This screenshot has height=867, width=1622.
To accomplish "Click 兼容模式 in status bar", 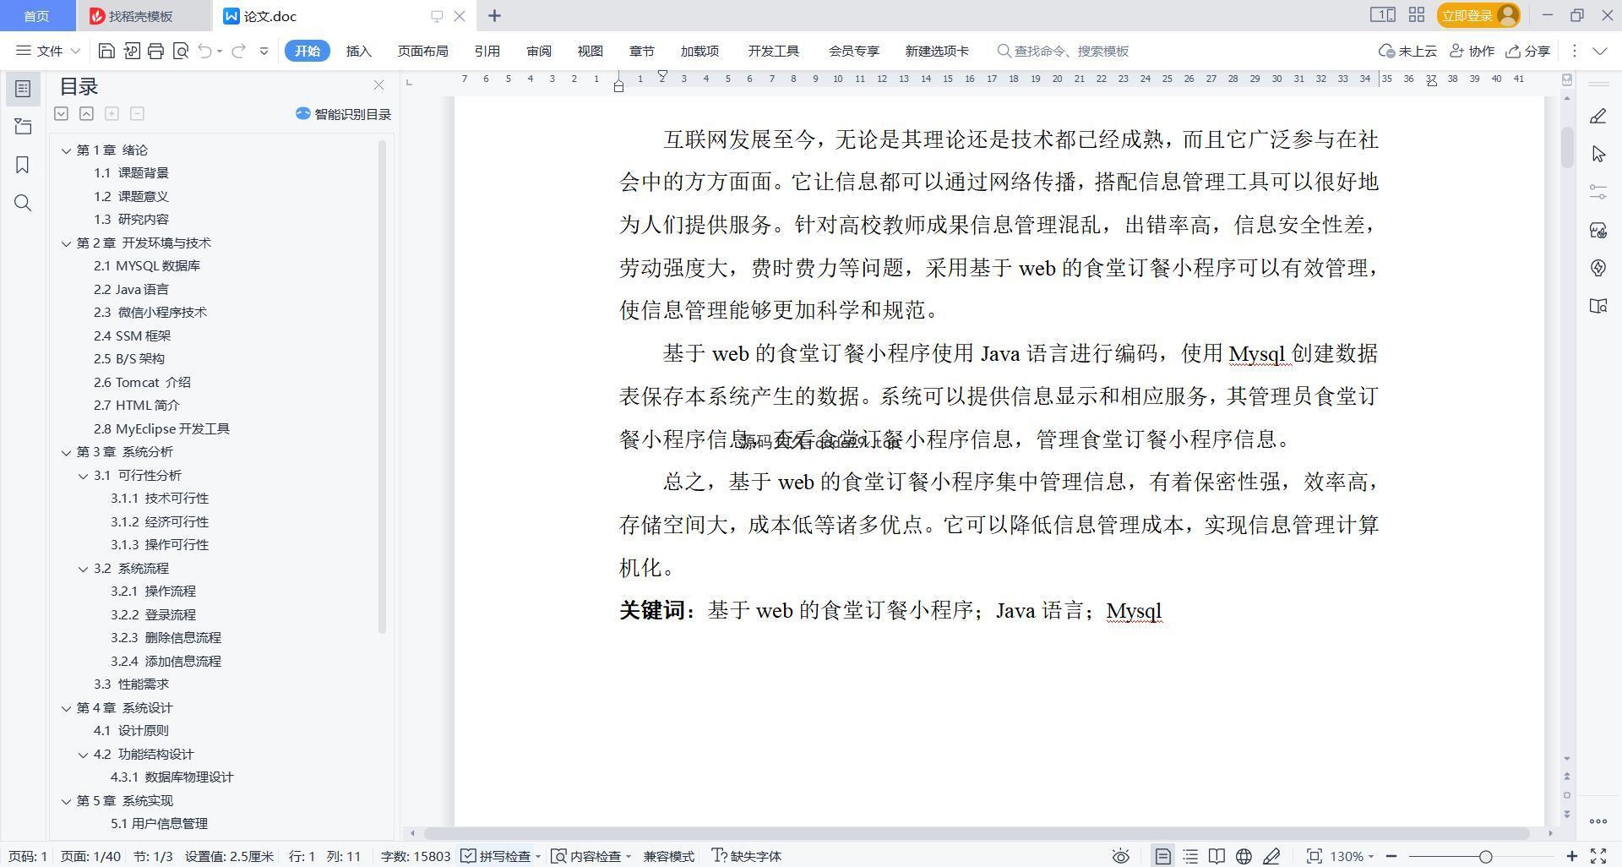I will tap(668, 856).
